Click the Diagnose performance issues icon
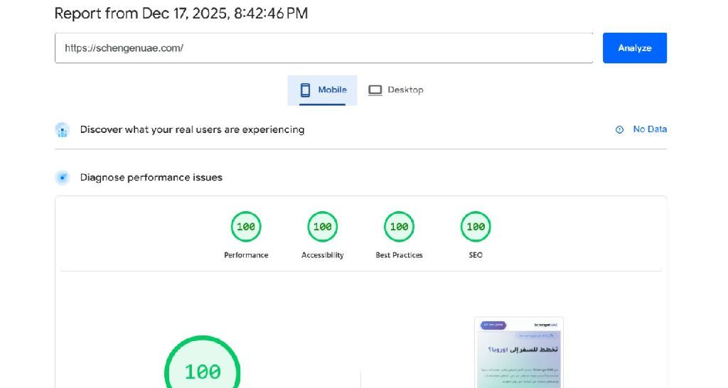 pyautogui.click(x=63, y=178)
